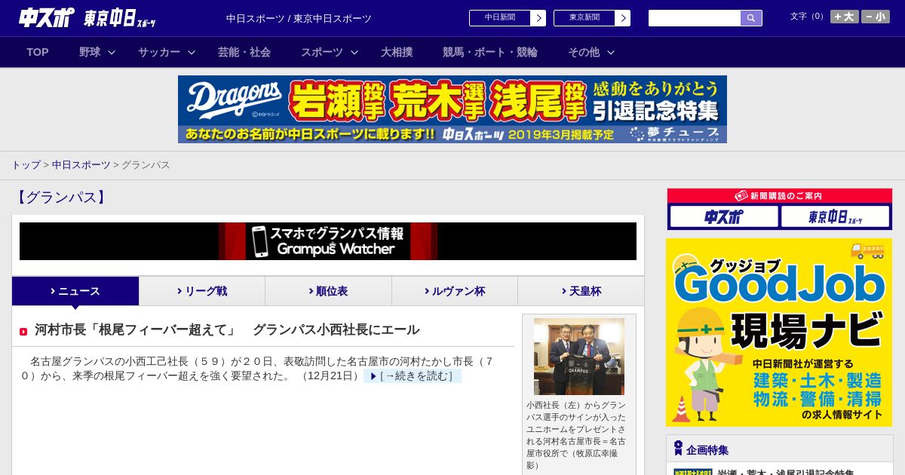Click the Tokyo Chunichi Sports logo
905x475 pixels.
click(120, 18)
